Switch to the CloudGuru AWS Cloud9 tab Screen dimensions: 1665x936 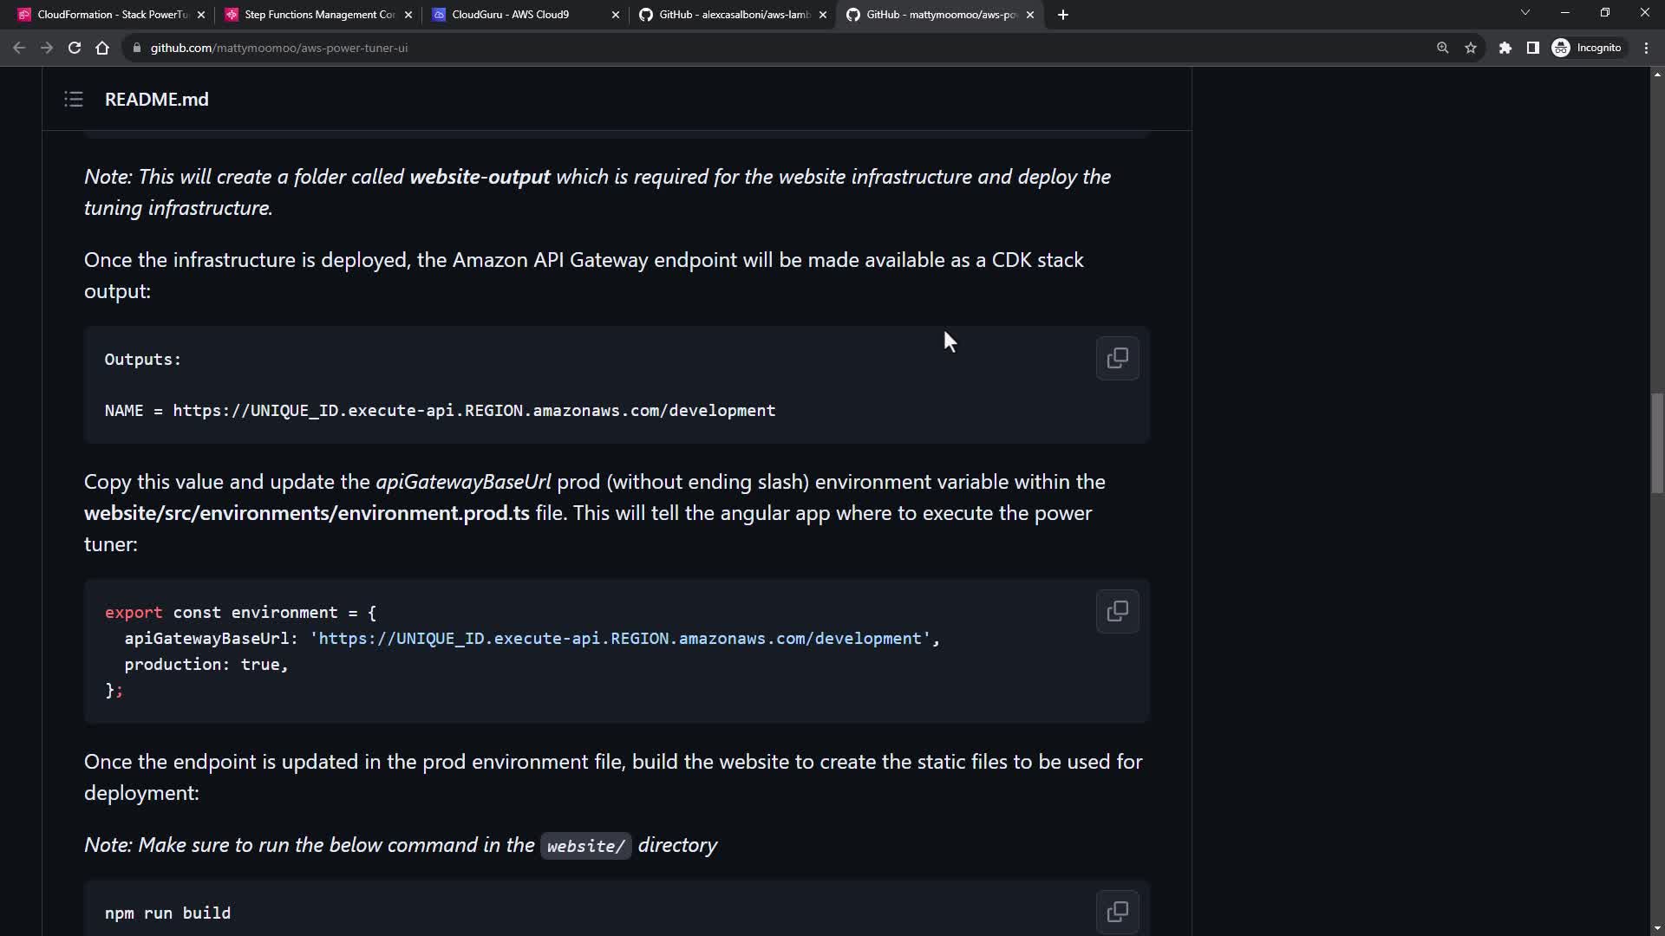[512, 15]
